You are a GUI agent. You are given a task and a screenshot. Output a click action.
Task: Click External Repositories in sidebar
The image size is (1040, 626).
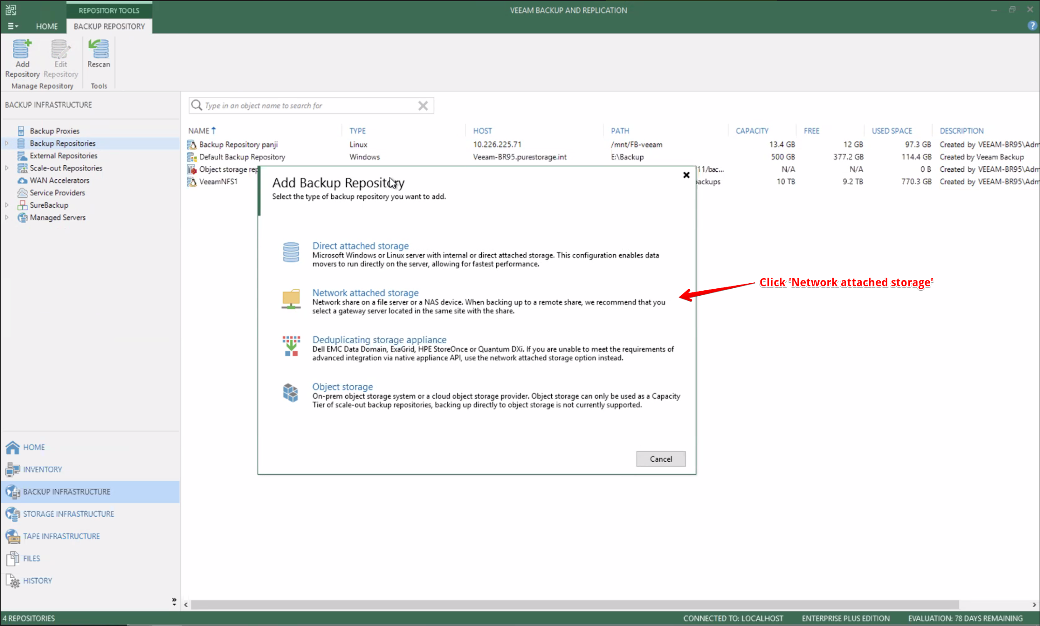tap(63, 155)
